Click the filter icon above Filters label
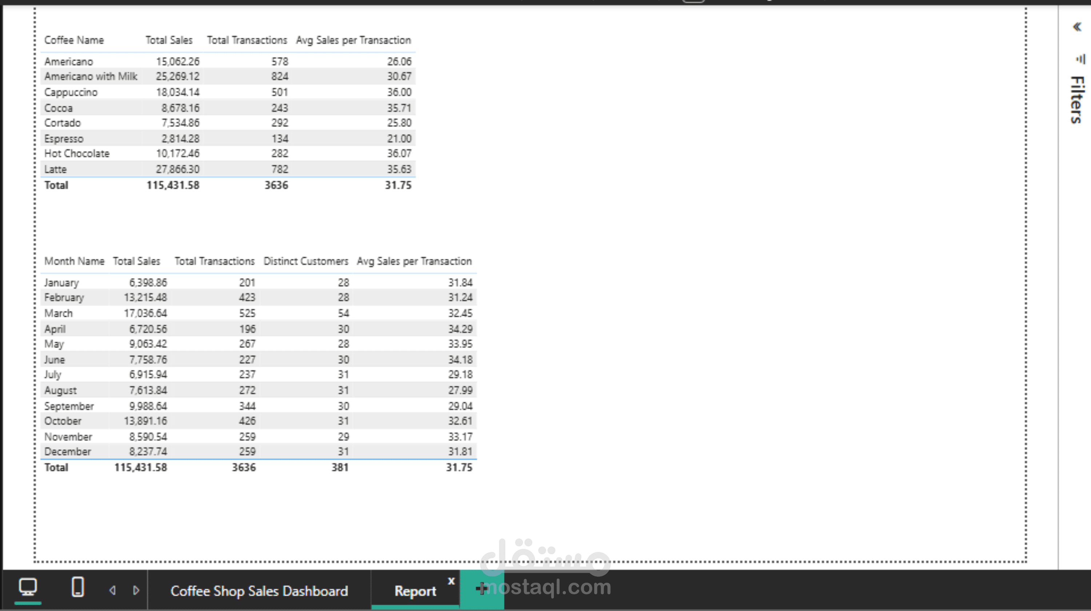 point(1080,59)
